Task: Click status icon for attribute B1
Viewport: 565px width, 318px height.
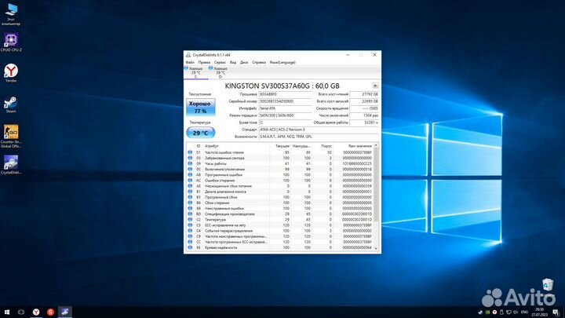Action: point(190,192)
